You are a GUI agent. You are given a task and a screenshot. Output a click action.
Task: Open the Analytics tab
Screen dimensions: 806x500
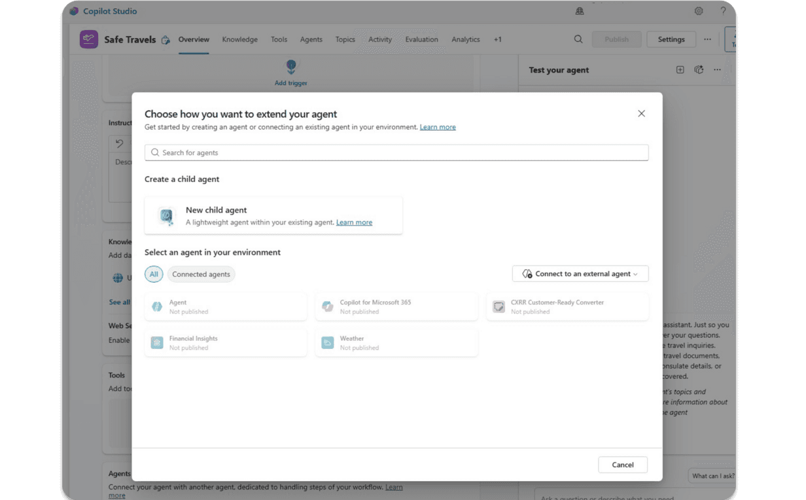tap(465, 39)
